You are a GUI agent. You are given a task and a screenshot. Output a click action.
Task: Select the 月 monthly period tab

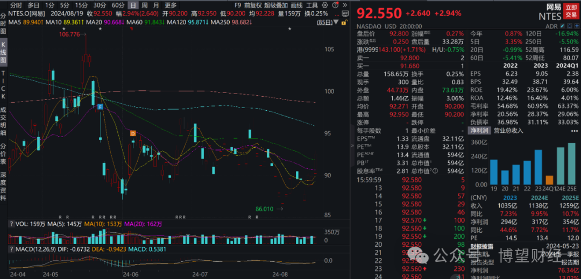[156, 5]
